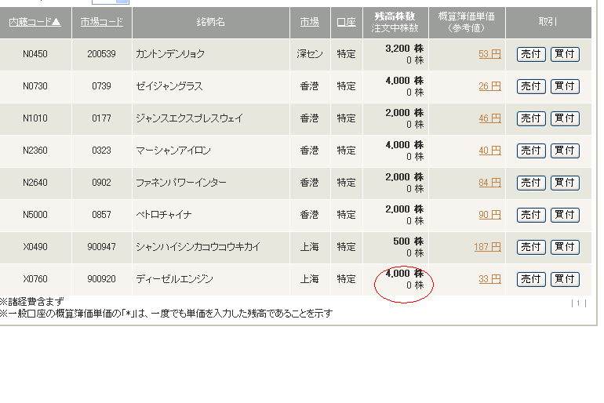Click page number 1 in pager

click(x=579, y=303)
